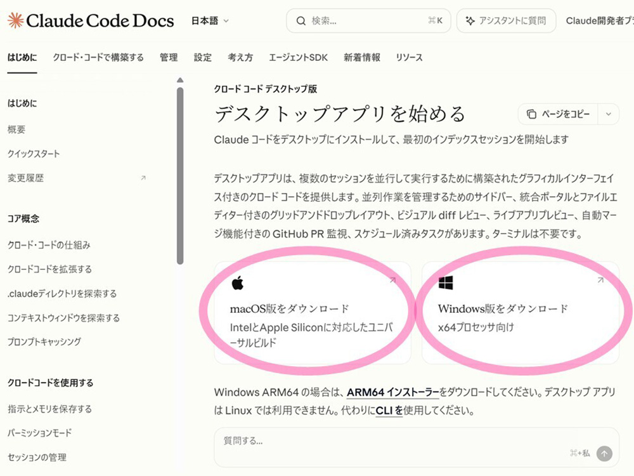The height and width of the screenshot is (476, 634).
Task: Select the リソース tab
Action: coord(409,58)
